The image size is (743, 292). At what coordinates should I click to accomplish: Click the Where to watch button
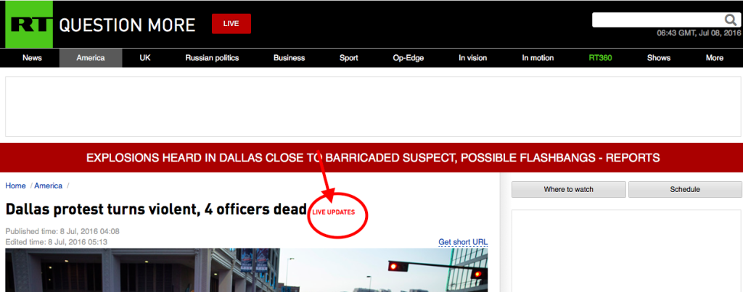(569, 189)
